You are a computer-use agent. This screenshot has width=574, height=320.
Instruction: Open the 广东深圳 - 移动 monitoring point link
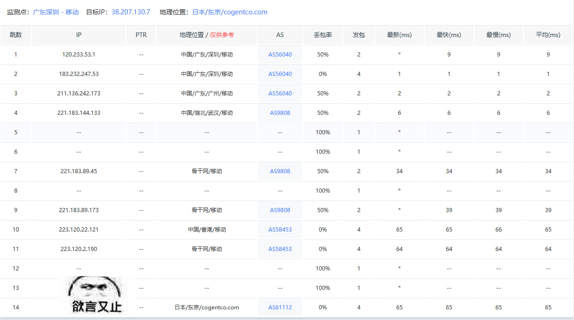(x=56, y=12)
